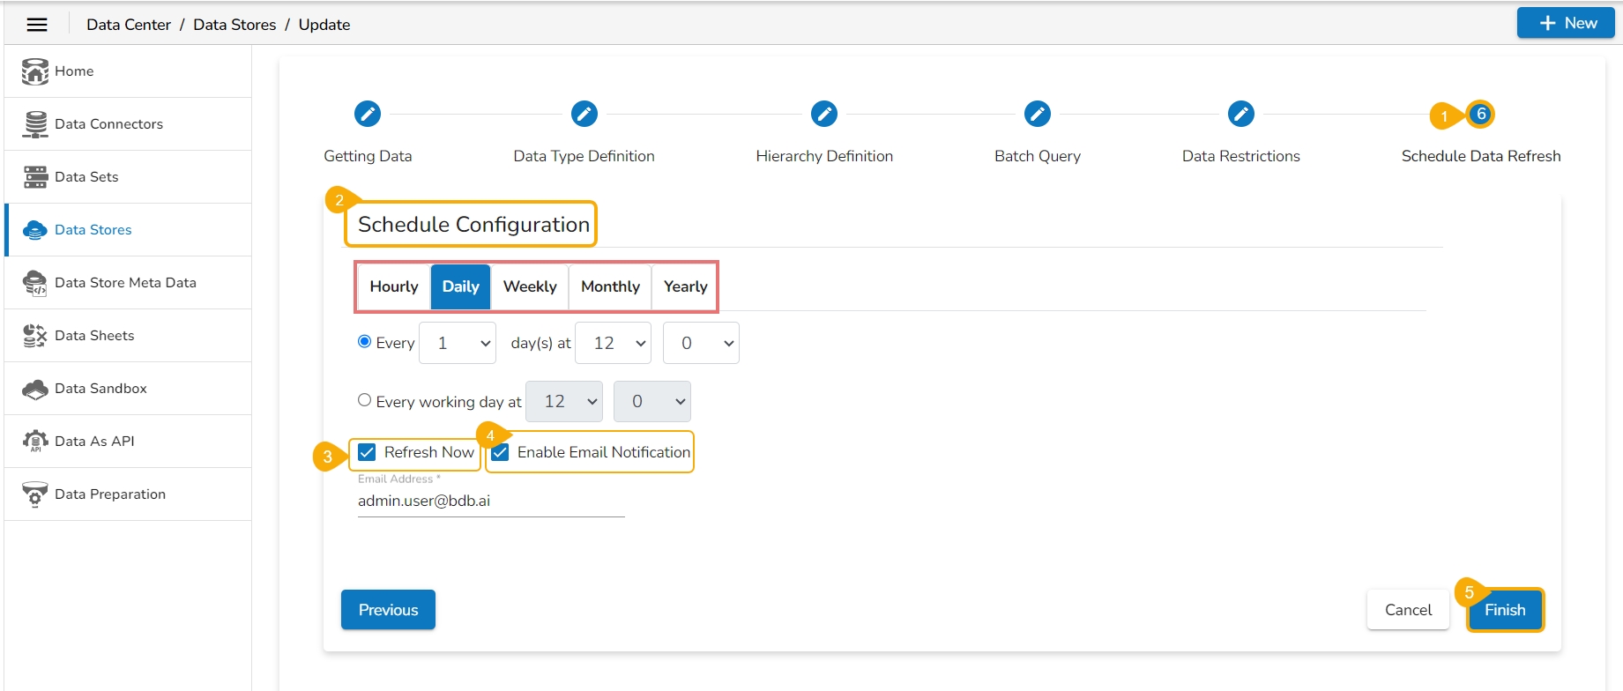Viewport: 1623px width, 691px height.
Task: Click the Data Connectors sidebar icon
Action: pyautogui.click(x=35, y=124)
